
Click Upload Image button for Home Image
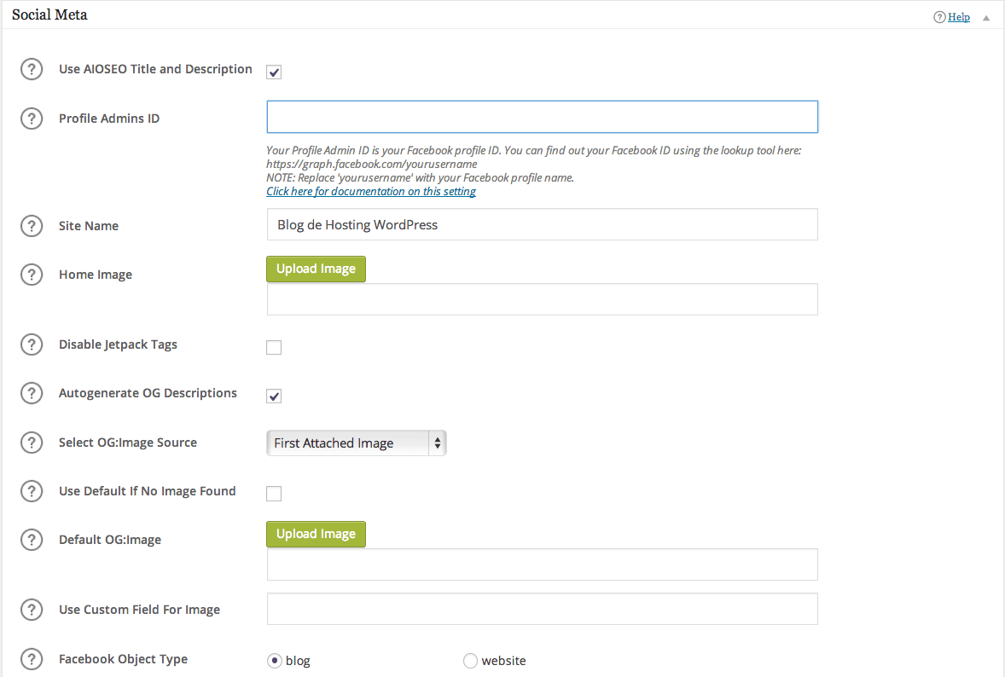point(316,269)
